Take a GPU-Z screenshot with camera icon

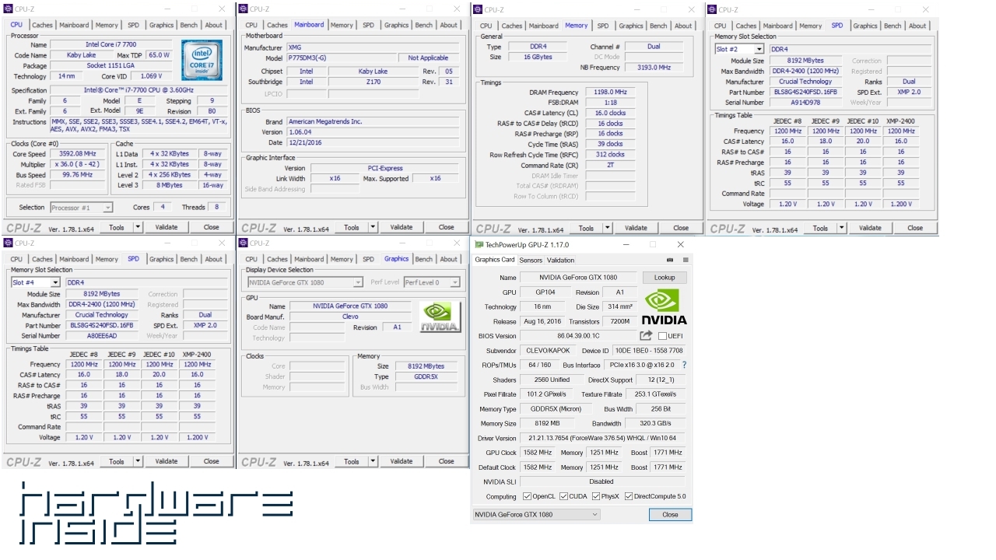[670, 260]
